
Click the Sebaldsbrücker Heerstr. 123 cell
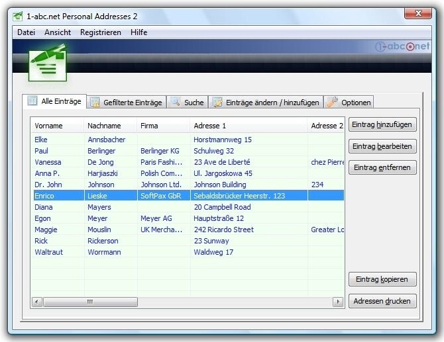coord(239,196)
